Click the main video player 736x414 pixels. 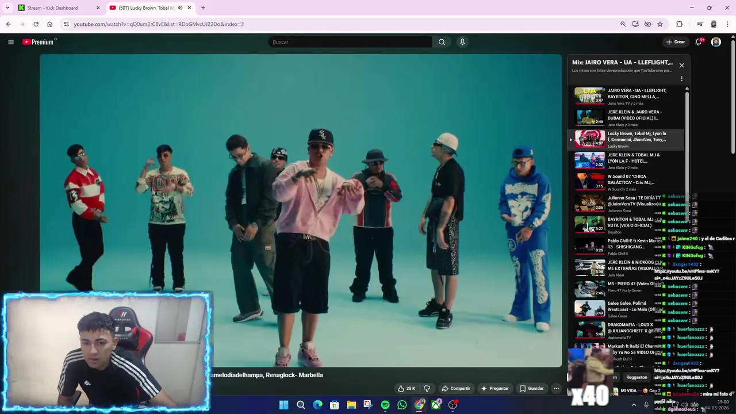[301, 210]
